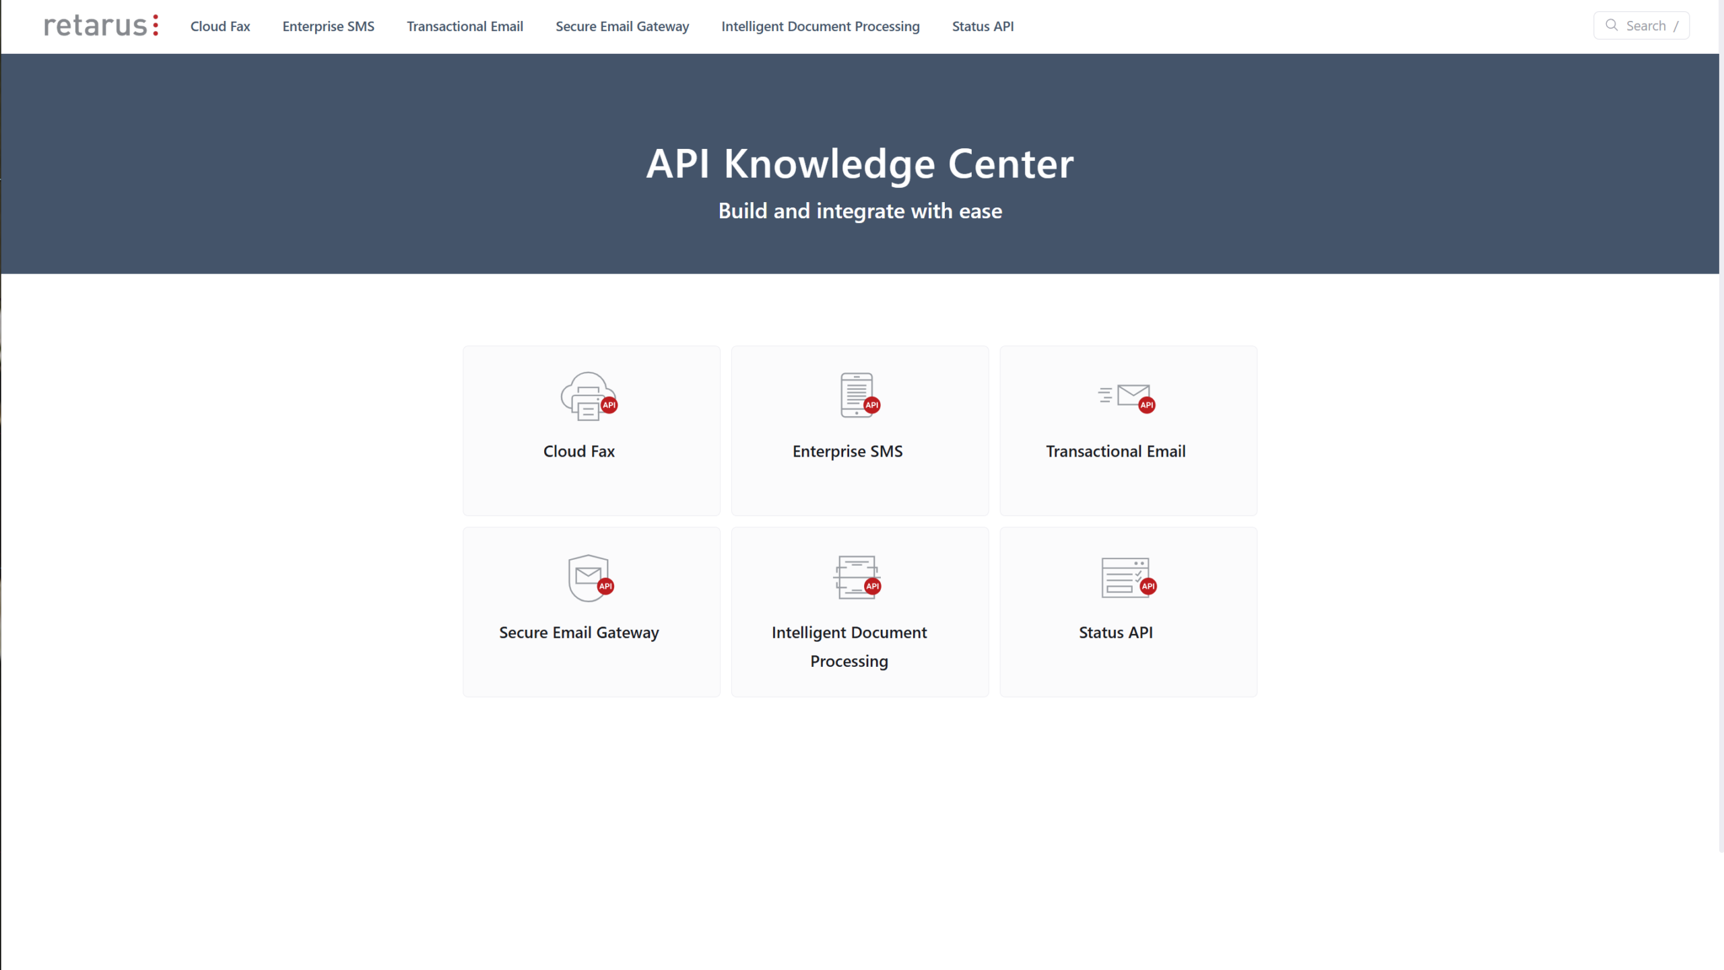1724x970 pixels.
Task: Open the Enterprise SMS card title
Action: click(847, 451)
